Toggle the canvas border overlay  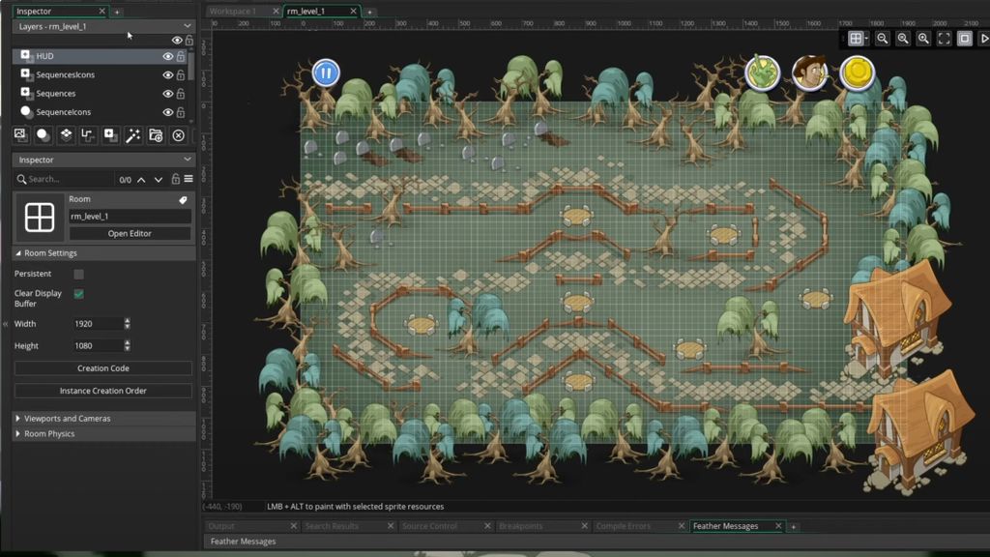(965, 39)
